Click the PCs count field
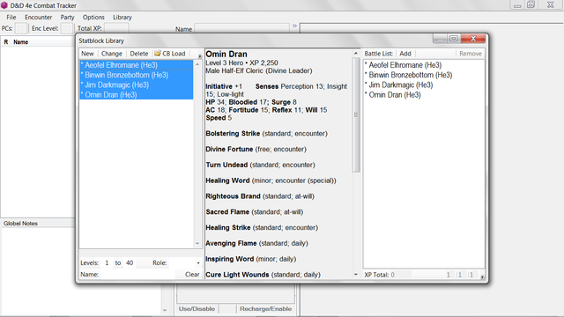 (21, 28)
